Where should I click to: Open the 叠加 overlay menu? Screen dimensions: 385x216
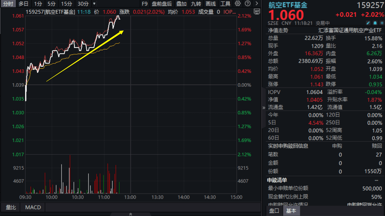181,4
